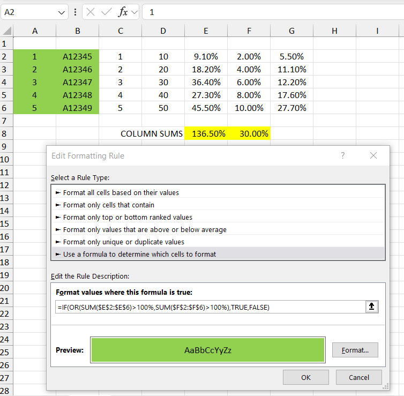Select column B header
The height and width of the screenshot is (396, 404).
tap(78, 31)
